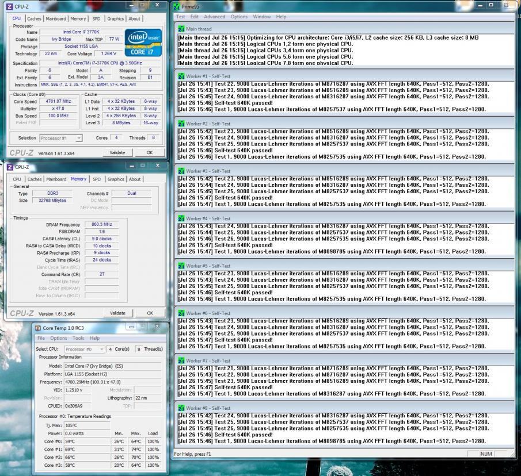Open the File menu in Core Temp
This screenshot has width=521, height=476.
point(41,338)
